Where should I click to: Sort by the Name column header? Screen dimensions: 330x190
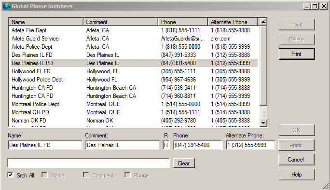(x=46, y=22)
